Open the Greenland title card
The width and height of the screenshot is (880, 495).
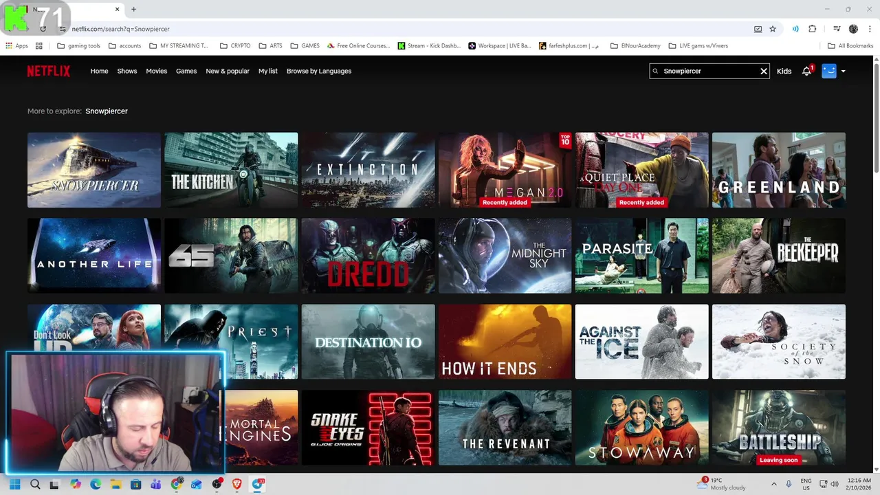click(779, 170)
